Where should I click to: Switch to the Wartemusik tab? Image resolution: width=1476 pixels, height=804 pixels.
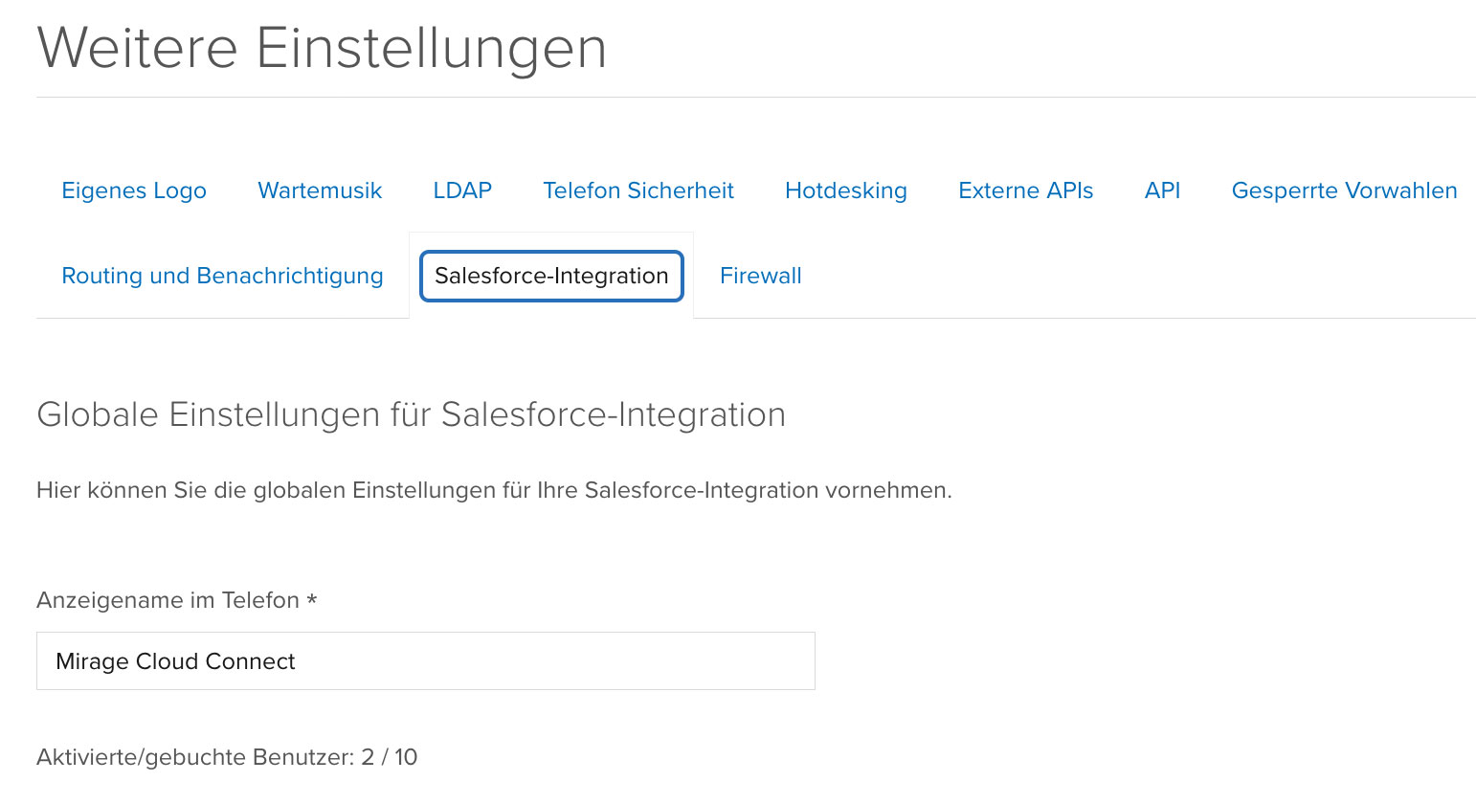click(320, 190)
